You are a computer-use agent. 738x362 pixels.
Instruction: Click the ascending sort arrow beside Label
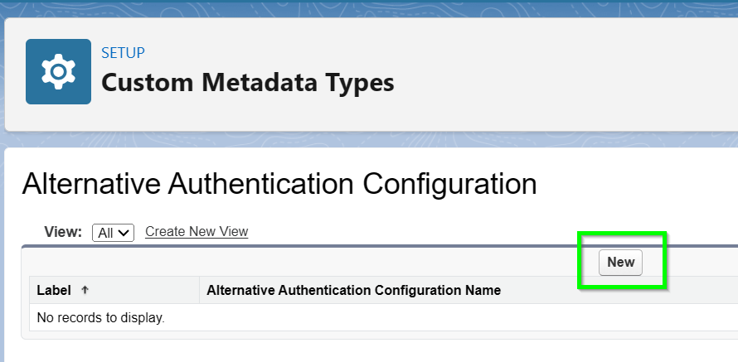tap(85, 291)
